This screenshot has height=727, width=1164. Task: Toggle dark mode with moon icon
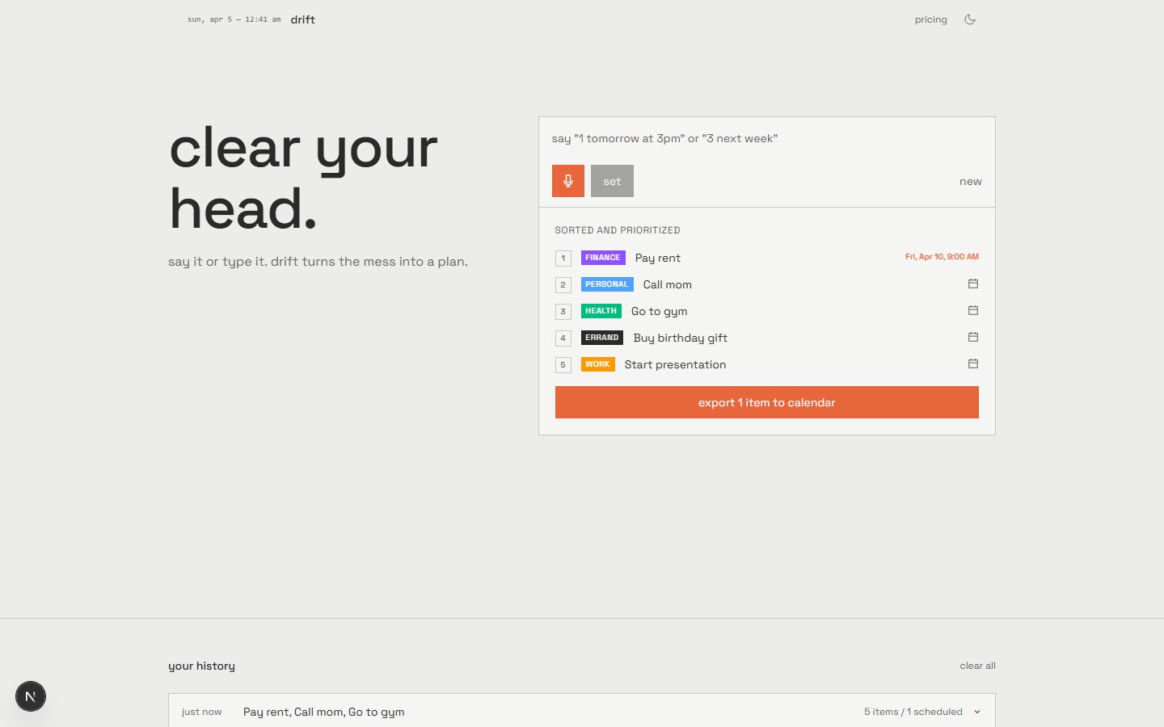pyautogui.click(x=970, y=19)
